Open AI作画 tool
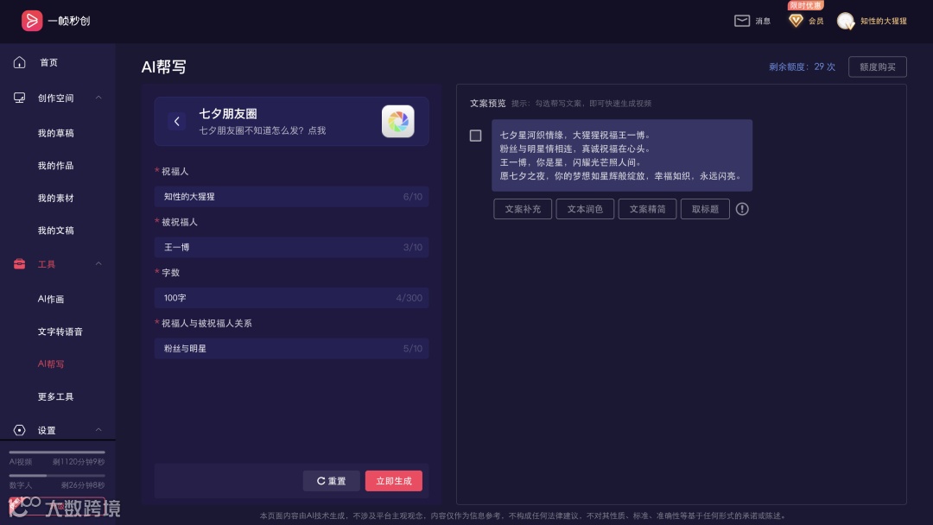 (51, 299)
